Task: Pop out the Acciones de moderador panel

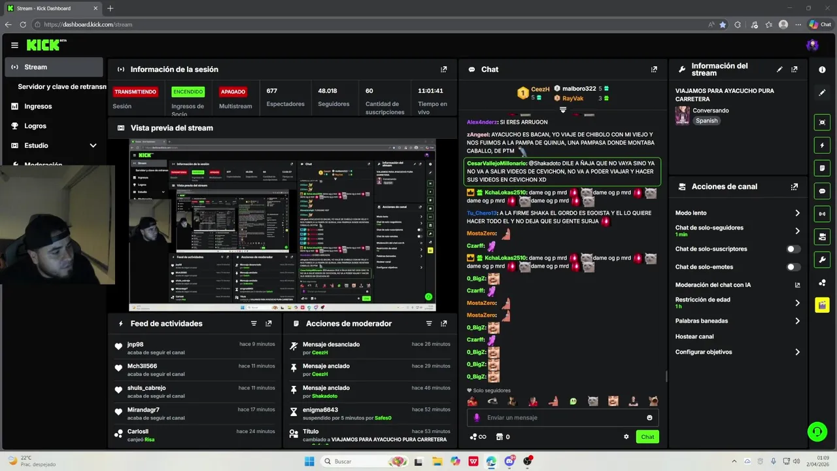Action: point(444,323)
